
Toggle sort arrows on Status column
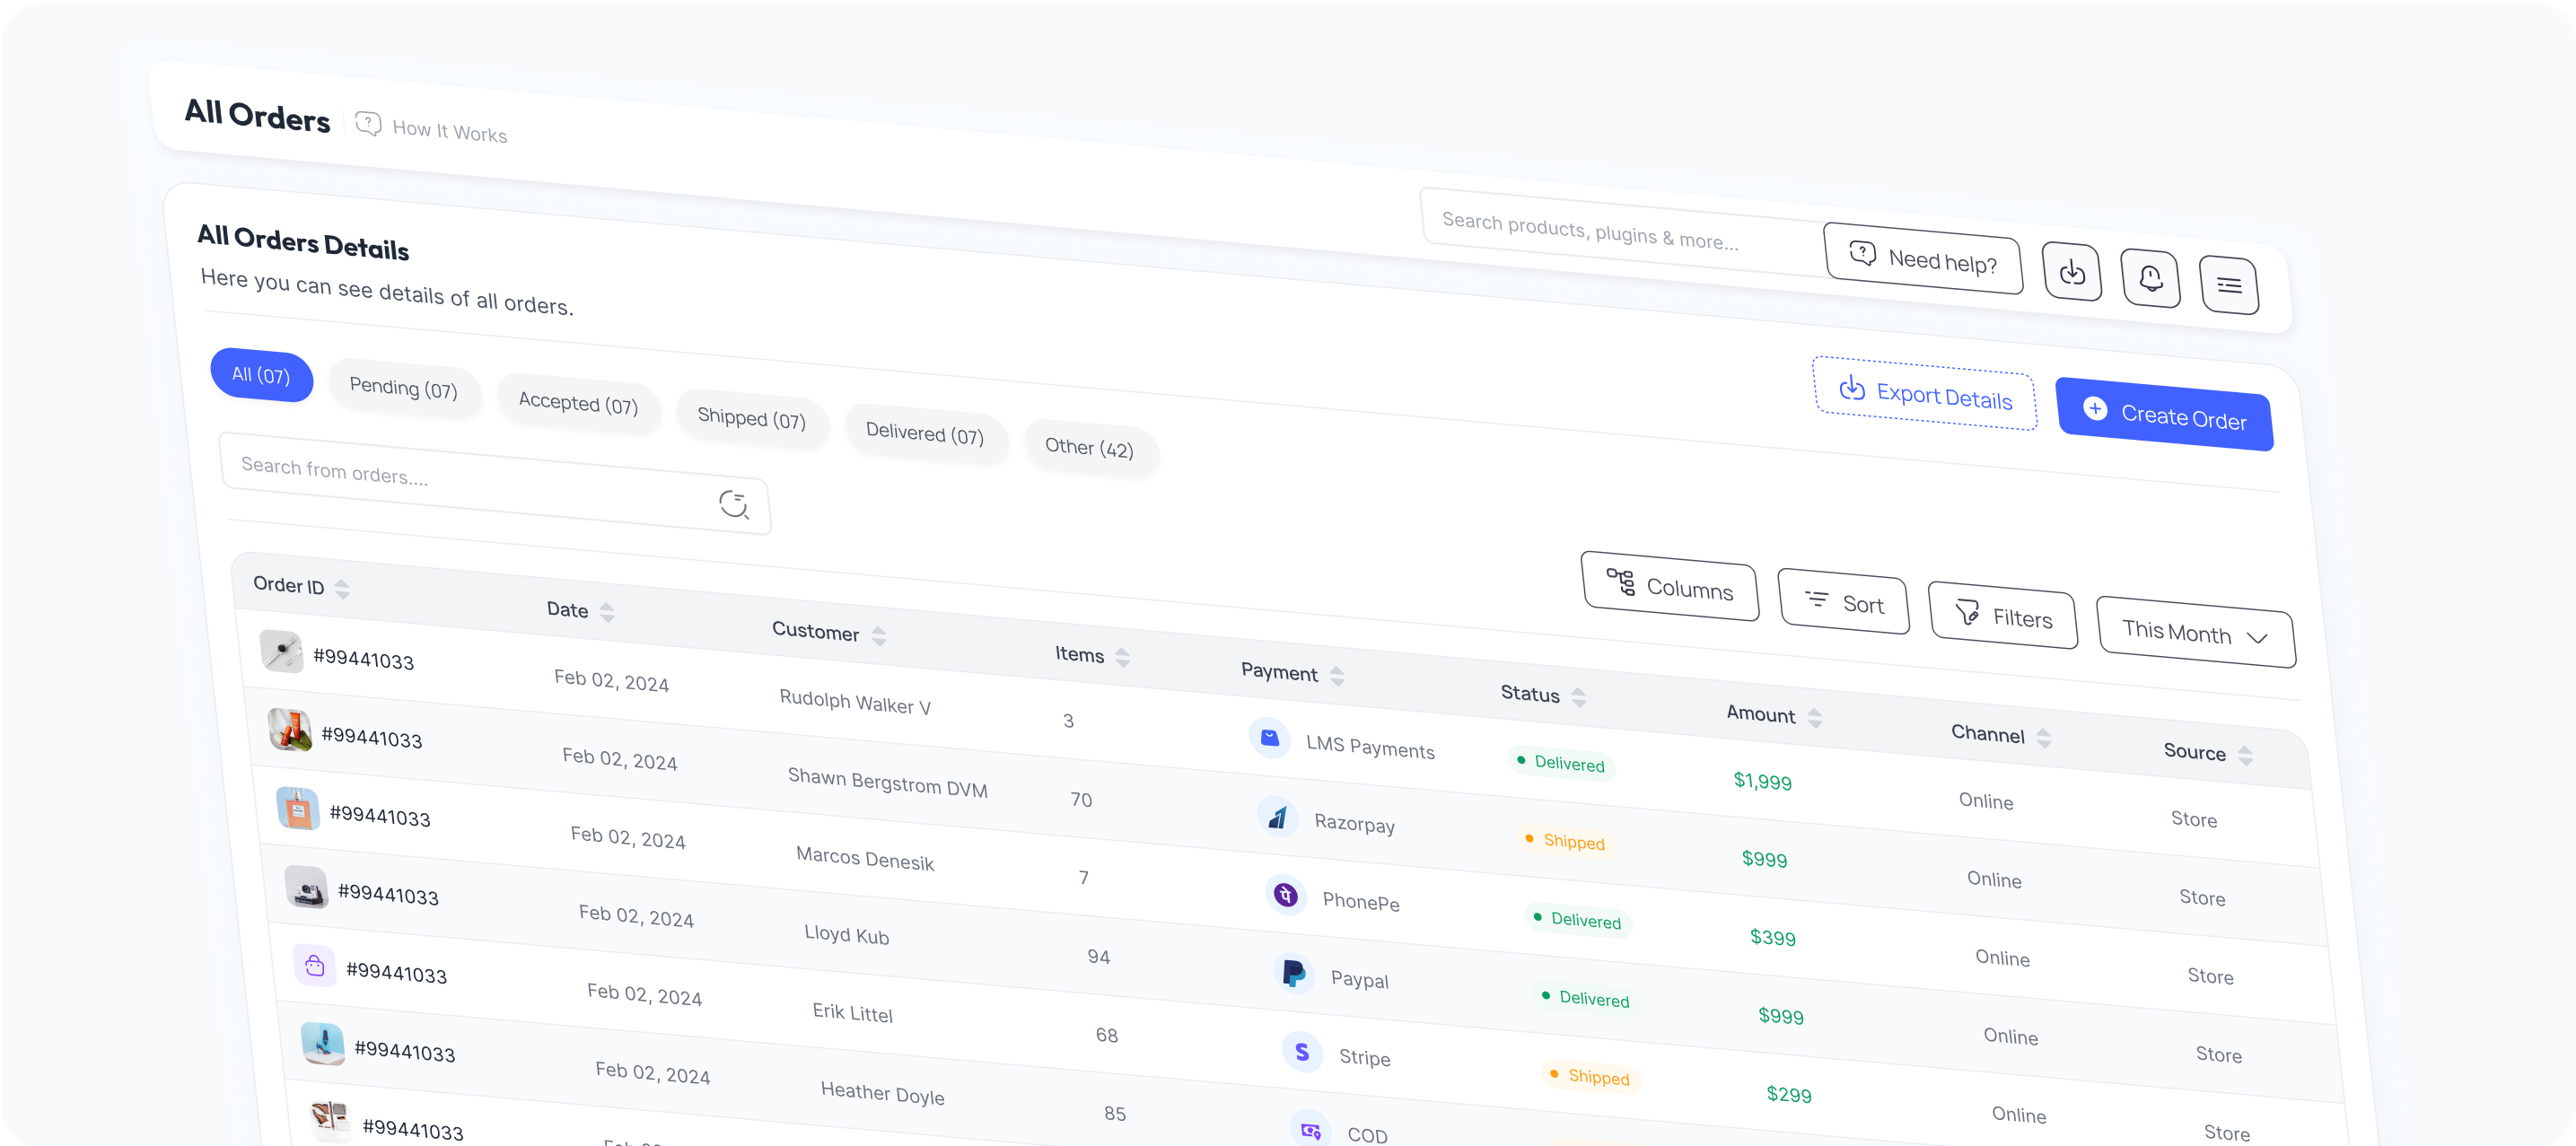1579,697
